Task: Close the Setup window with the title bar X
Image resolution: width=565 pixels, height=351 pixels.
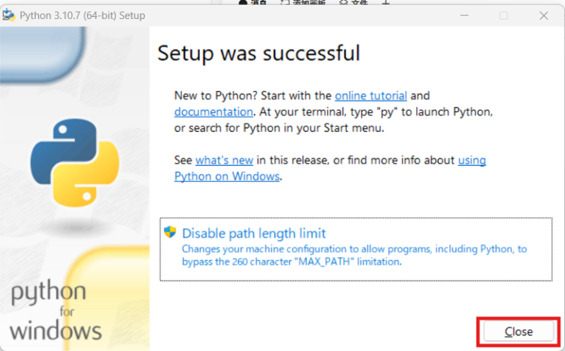Action: point(544,16)
